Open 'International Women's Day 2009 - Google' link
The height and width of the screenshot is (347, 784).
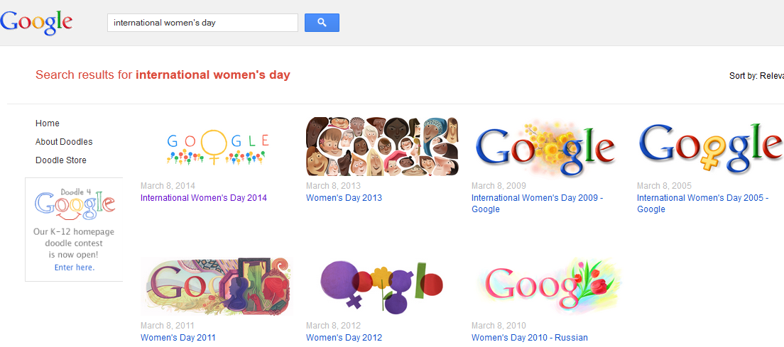[537, 198]
